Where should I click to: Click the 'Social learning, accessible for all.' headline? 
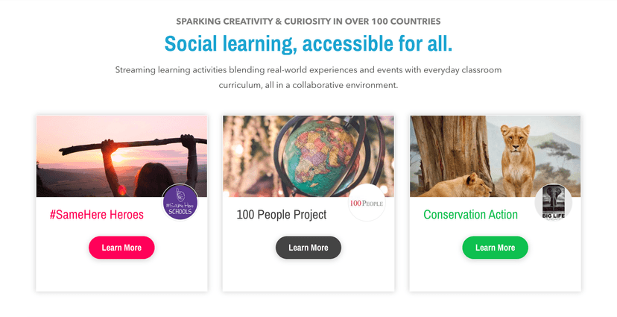point(308,43)
